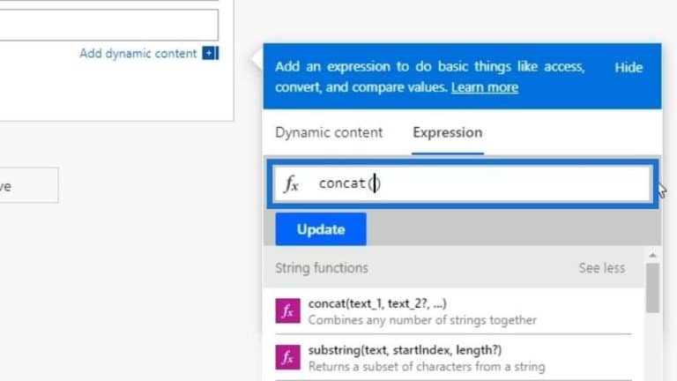Screen dimensions: 677x381
Task: Click the concat function fx icon
Action: (287, 310)
